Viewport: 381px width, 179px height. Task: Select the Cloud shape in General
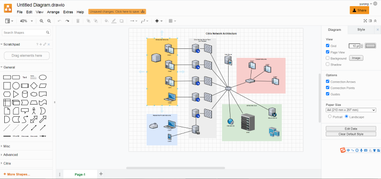(x=34, y=94)
